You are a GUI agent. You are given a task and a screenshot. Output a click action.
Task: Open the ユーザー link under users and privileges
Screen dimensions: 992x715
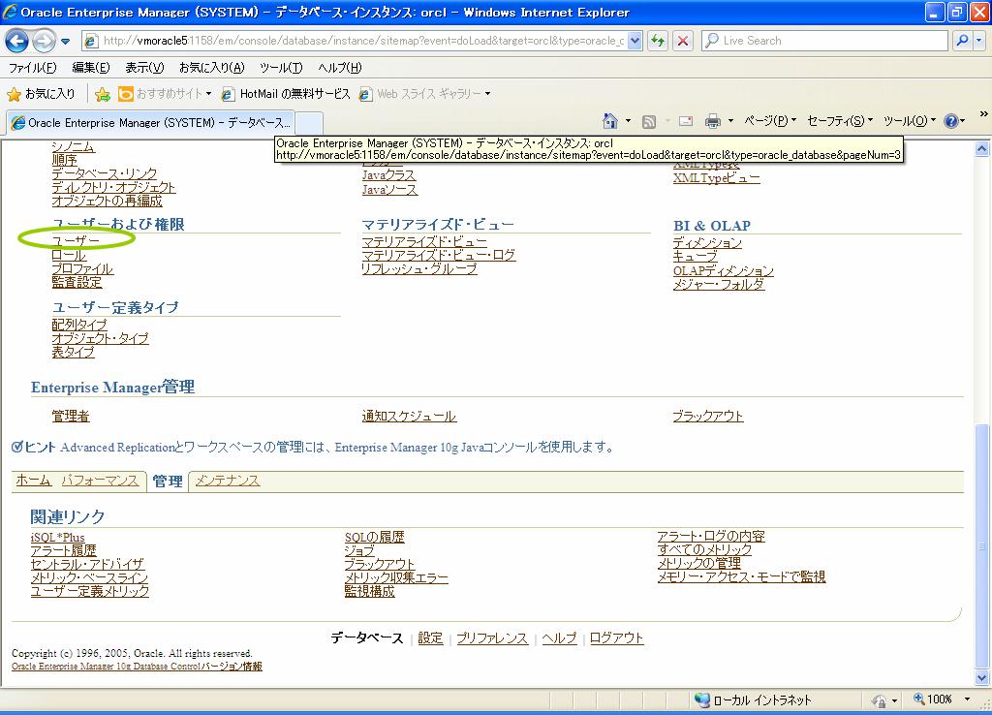76,240
